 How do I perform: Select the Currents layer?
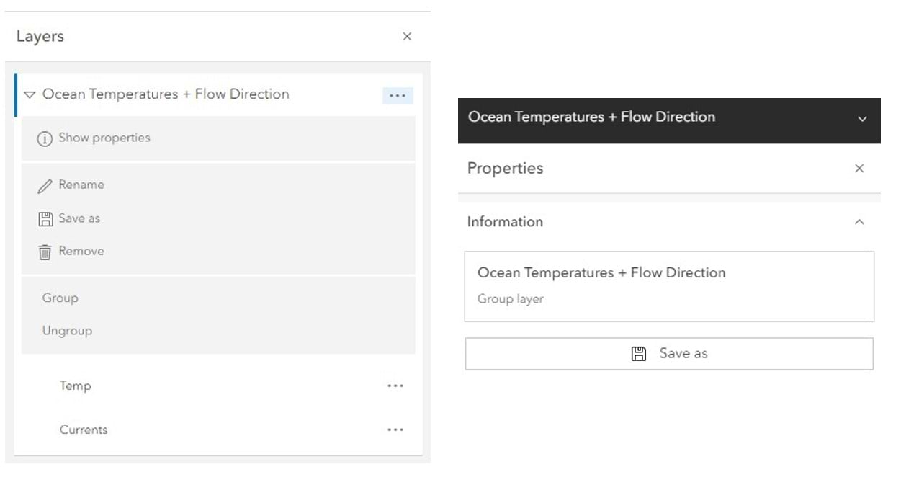coord(84,430)
